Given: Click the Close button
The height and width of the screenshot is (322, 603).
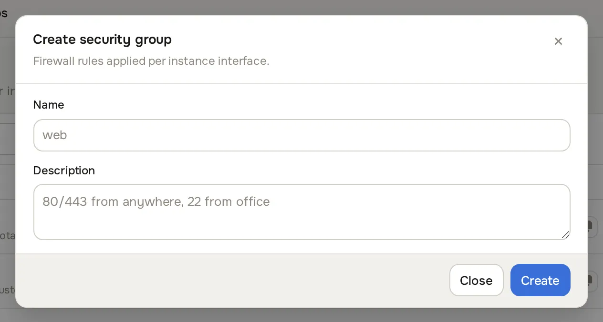Looking at the screenshot, I should [476, 280].
